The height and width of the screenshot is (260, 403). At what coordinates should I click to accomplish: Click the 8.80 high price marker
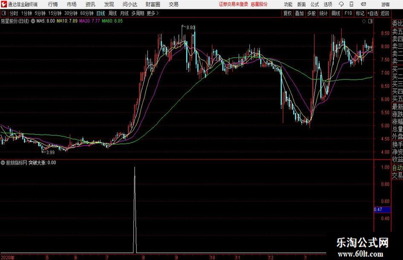(191, 27)
